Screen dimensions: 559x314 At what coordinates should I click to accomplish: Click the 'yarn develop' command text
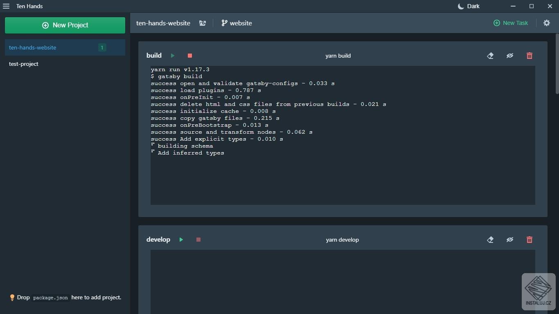point(343,240)
